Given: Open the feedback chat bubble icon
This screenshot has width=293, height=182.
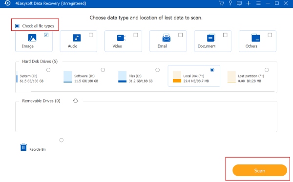Looking at the screenshot, I should [239, 3].
